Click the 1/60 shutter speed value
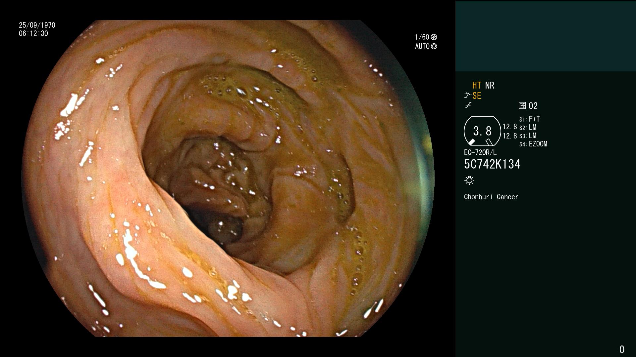 pyautogui.click(x=422, y=37)
